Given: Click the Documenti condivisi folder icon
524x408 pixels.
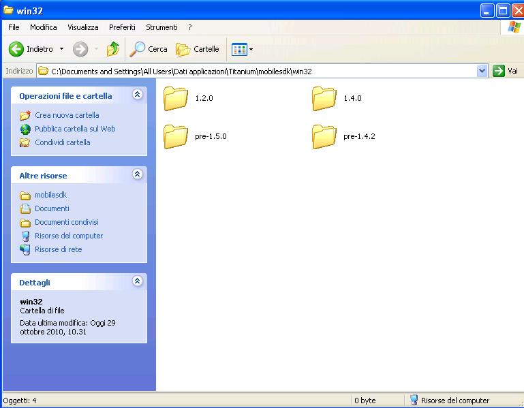Looking at the screenshot, I should coord(25,223).
